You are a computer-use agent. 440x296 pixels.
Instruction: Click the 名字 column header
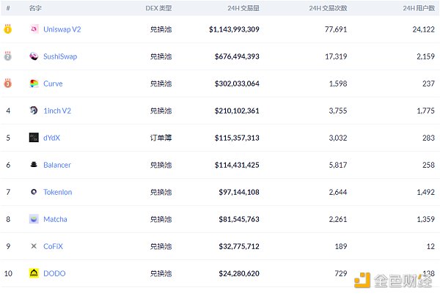coord(35,7)
